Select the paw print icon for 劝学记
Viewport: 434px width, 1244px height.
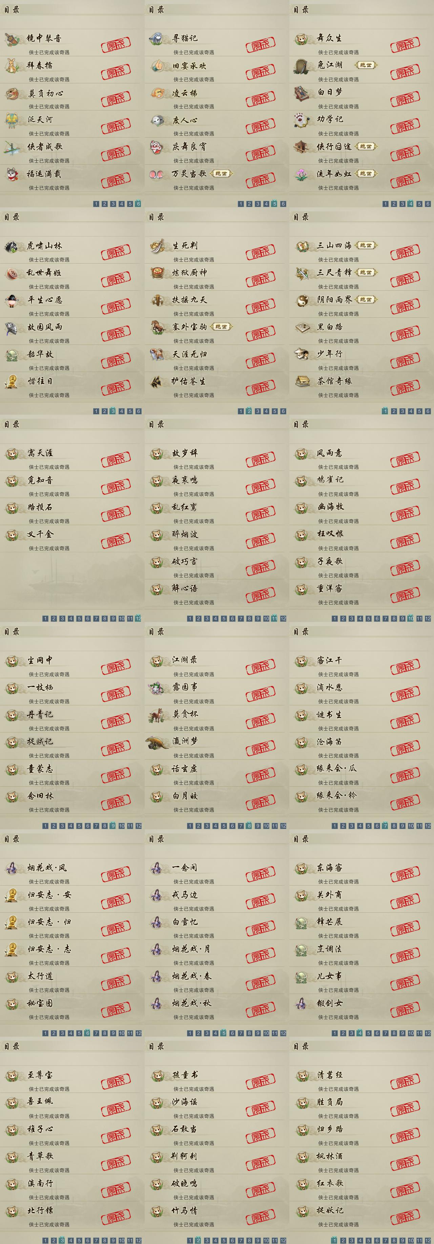[301, 119]
